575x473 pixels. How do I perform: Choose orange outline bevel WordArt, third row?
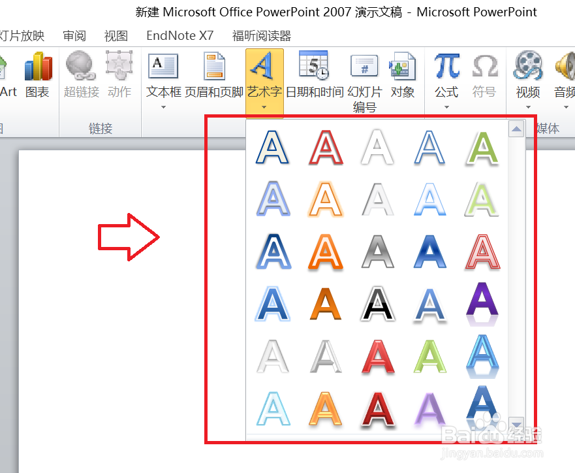click(326, 252)
